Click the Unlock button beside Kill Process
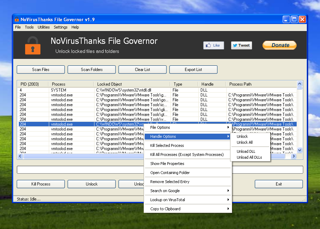This screenshot has height=229, width=320. (92, 184)
